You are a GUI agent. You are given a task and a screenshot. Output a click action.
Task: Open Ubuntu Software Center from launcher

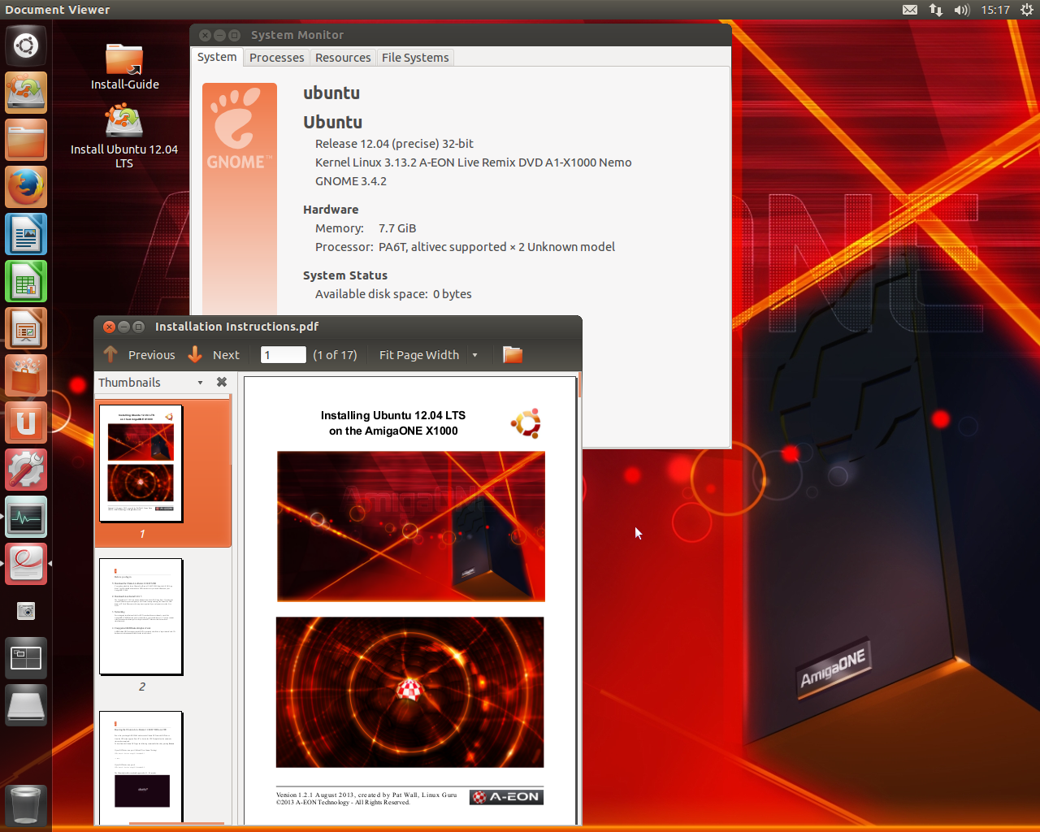click(26, 376)
